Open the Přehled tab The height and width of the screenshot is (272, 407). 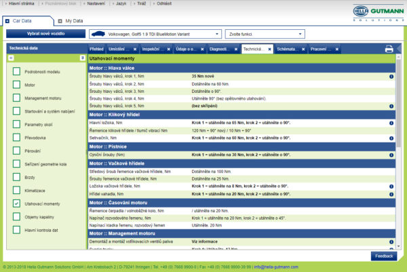click(x=96, y=50)
